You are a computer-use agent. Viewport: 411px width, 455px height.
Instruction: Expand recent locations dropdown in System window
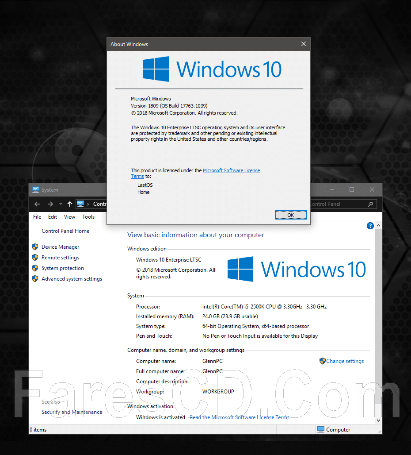tap(61, 204)
